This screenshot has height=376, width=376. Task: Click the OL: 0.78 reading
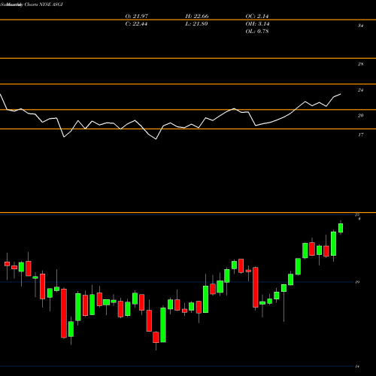point(257,32)
